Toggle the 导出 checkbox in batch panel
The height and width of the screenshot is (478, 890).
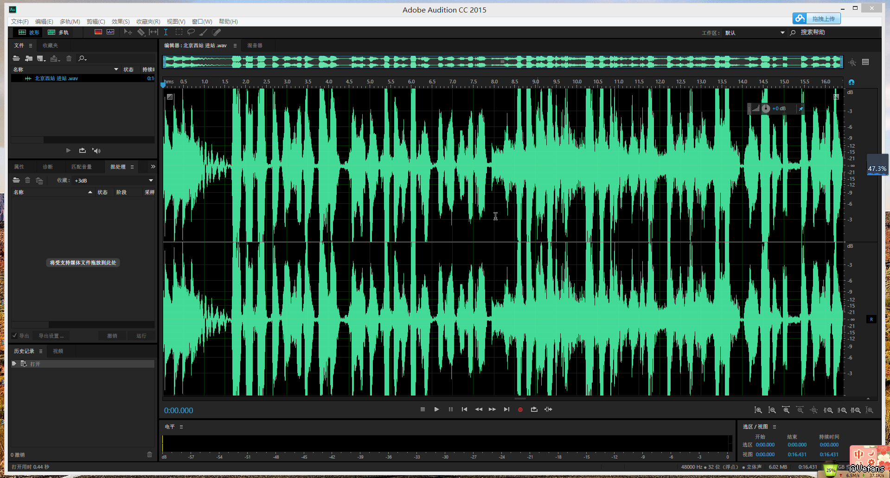pos(15,336)
